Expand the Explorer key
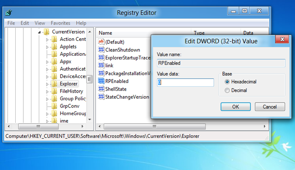 coord(47,84)
